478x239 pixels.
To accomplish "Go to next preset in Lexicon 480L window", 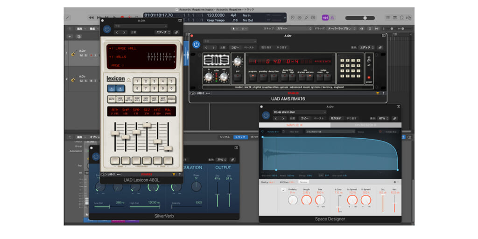I will point(124,32).
